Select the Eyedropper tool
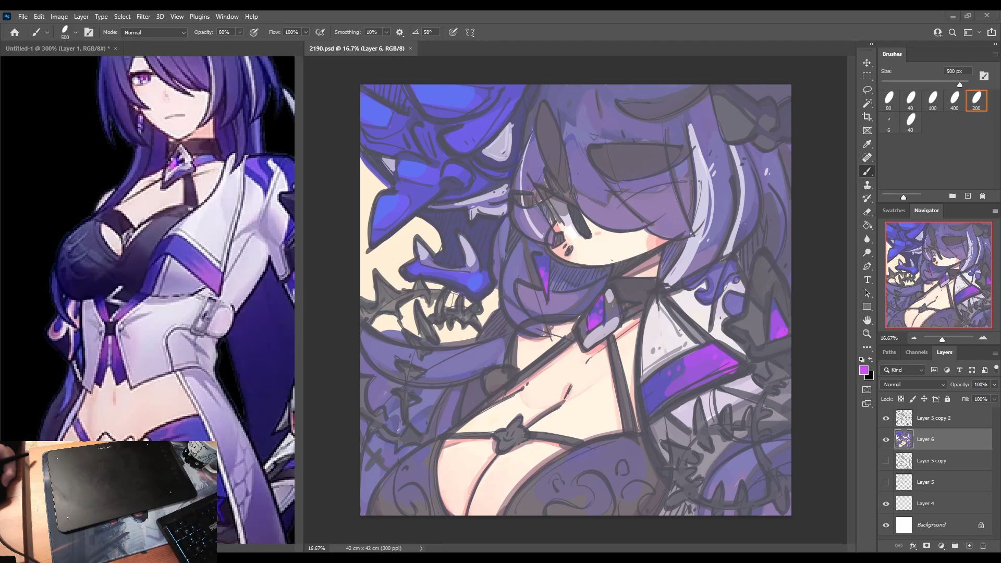This screenshot has height=563, width=1001. (867, 144)
